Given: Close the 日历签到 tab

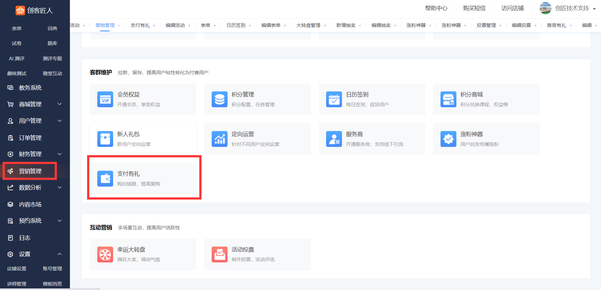Looking at the screenshot, I should (250, 26).
